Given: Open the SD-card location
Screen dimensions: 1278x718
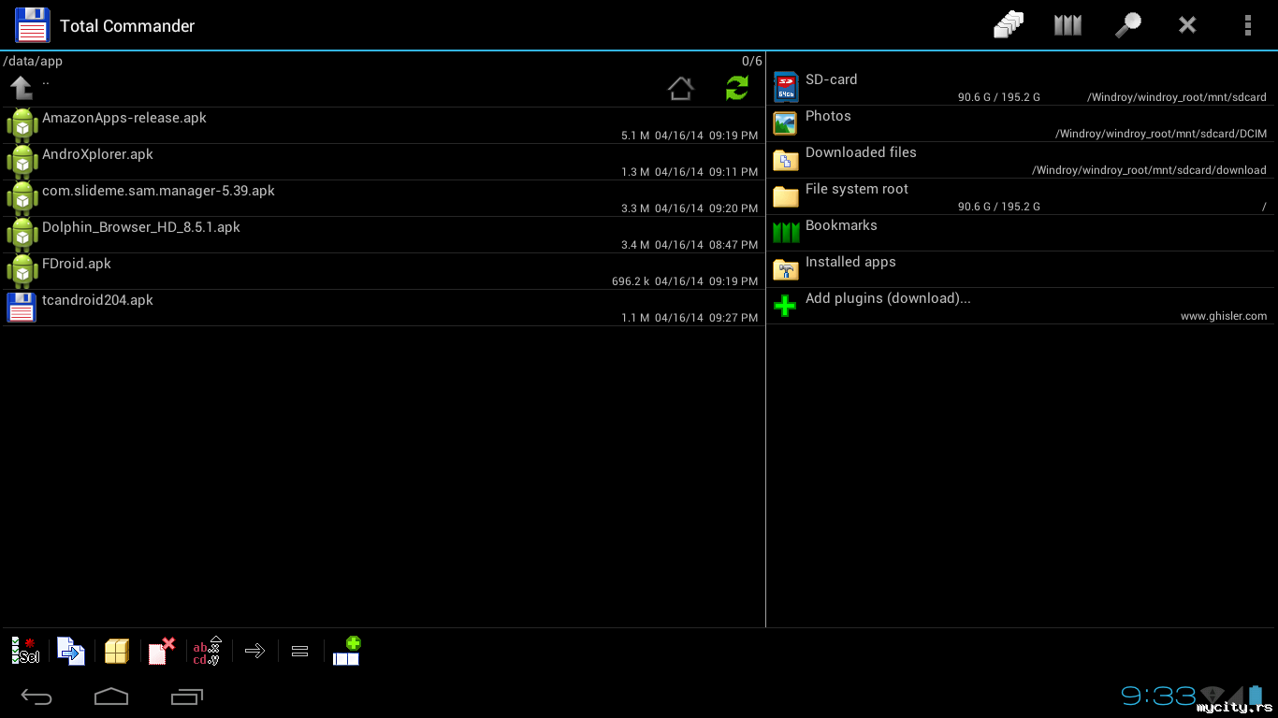Looking at the screenshot, I should point(1022,87).
